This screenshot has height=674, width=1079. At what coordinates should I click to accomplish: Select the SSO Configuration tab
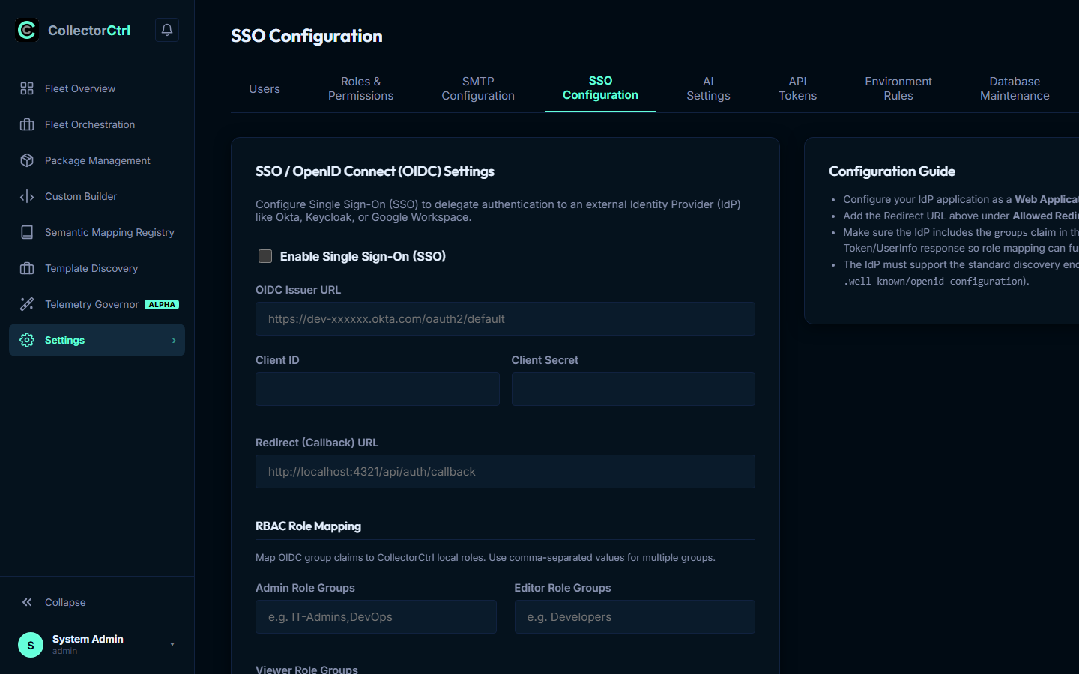click(600, 88)
